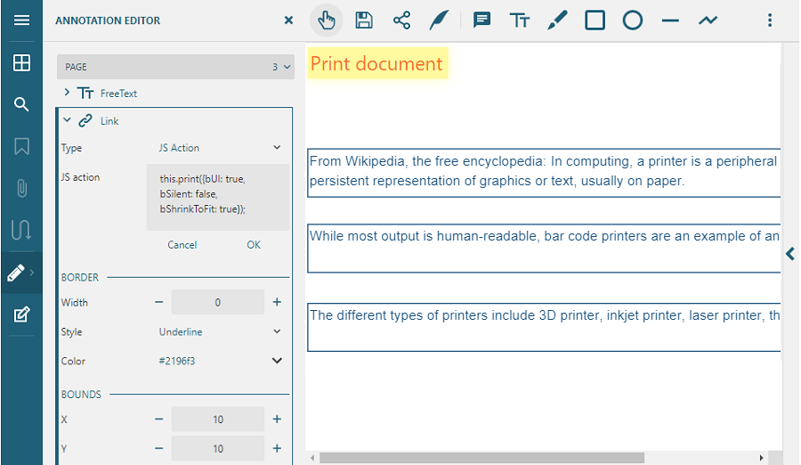Click the bounds X value field
This screenshot has width=801, height=465.
(218, 420)
